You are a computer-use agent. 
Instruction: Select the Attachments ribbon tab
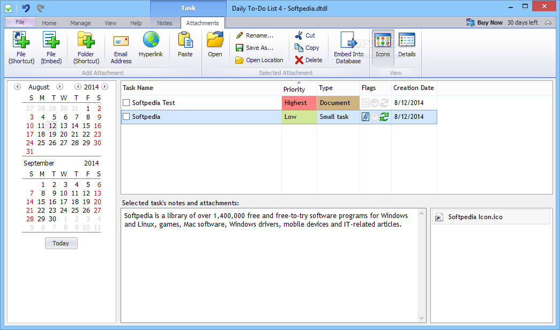(203, 23)
